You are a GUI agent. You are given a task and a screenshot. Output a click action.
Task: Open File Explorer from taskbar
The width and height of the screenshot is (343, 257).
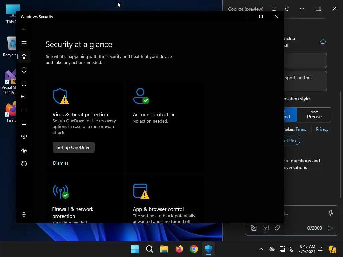pos(164,249)
